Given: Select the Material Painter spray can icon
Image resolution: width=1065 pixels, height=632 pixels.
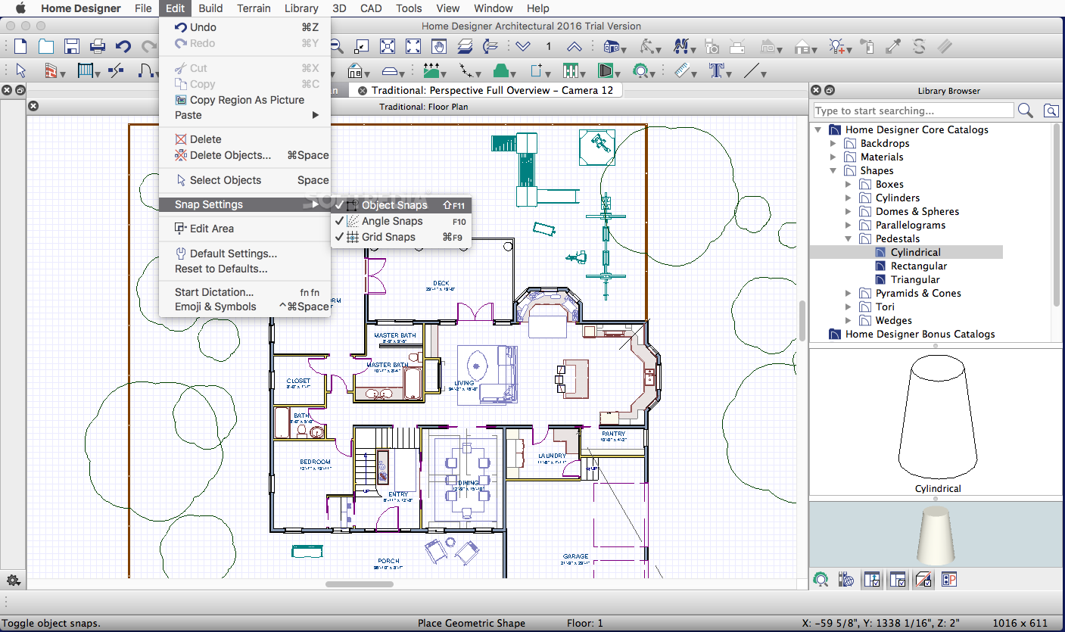Looking at the screenshot, I should click(868, 46).
